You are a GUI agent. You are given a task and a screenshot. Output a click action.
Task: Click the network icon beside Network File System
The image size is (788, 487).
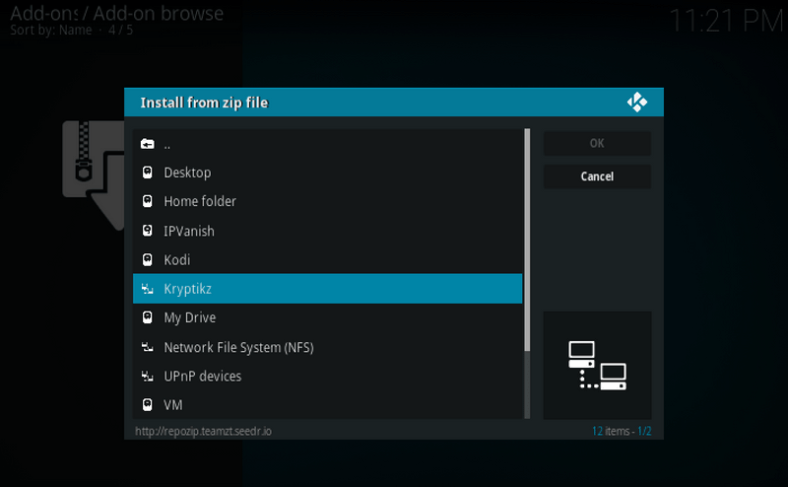click(147, 347)
